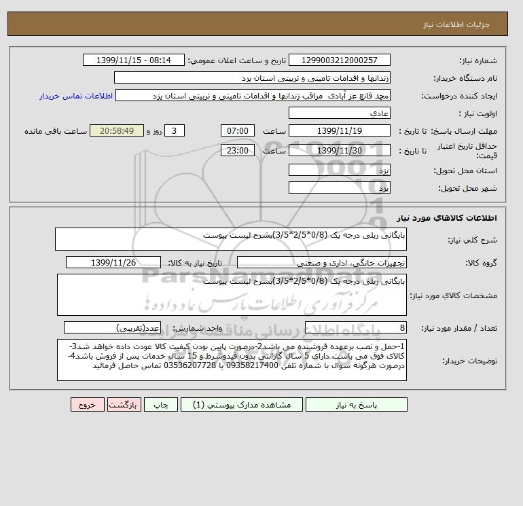523x506 pixels.
Task: Click the شماره نیاز label
Action: (x=478, y=60)
